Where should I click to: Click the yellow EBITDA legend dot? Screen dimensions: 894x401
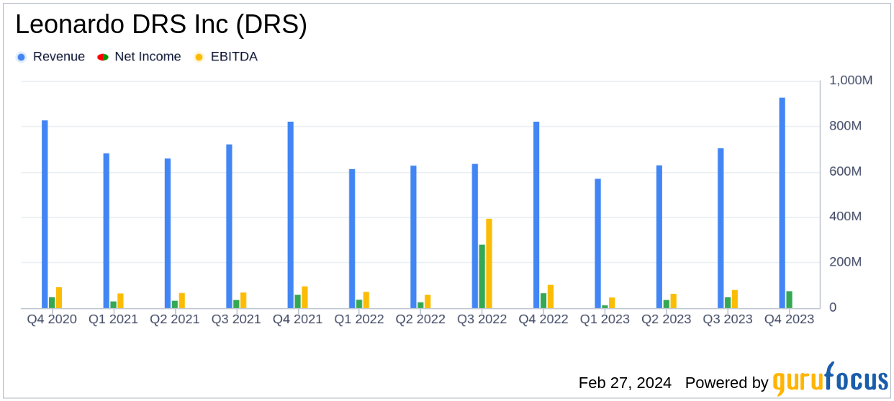[x=199, y=57]
